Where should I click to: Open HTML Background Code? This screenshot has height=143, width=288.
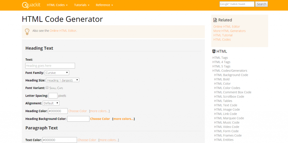231,75
